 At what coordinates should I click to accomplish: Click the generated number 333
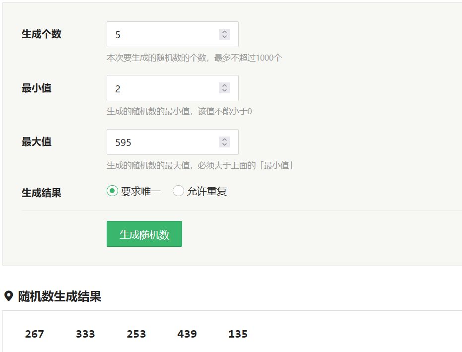(x=85, y=334)
